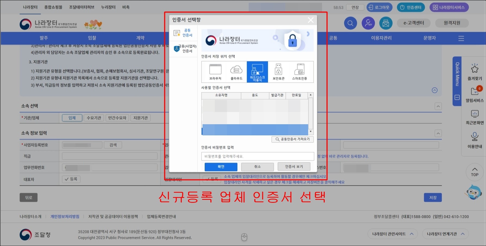The image size is (486, 246).
Task: Collapse the 소속 정보 입력 section
Action: [438, 133]
